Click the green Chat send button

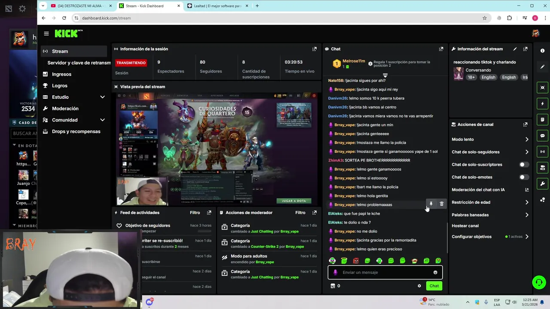pos(434,286)
